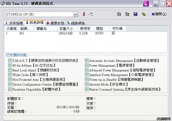The height and width of the screenshot is (121, 172).
Task: Toggle the S.M.A.R.T checkbox
Action: [10, 60]
